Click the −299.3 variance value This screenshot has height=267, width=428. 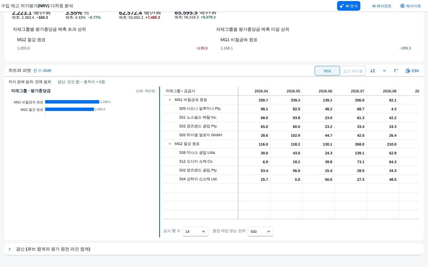click(x=405, y=48)
